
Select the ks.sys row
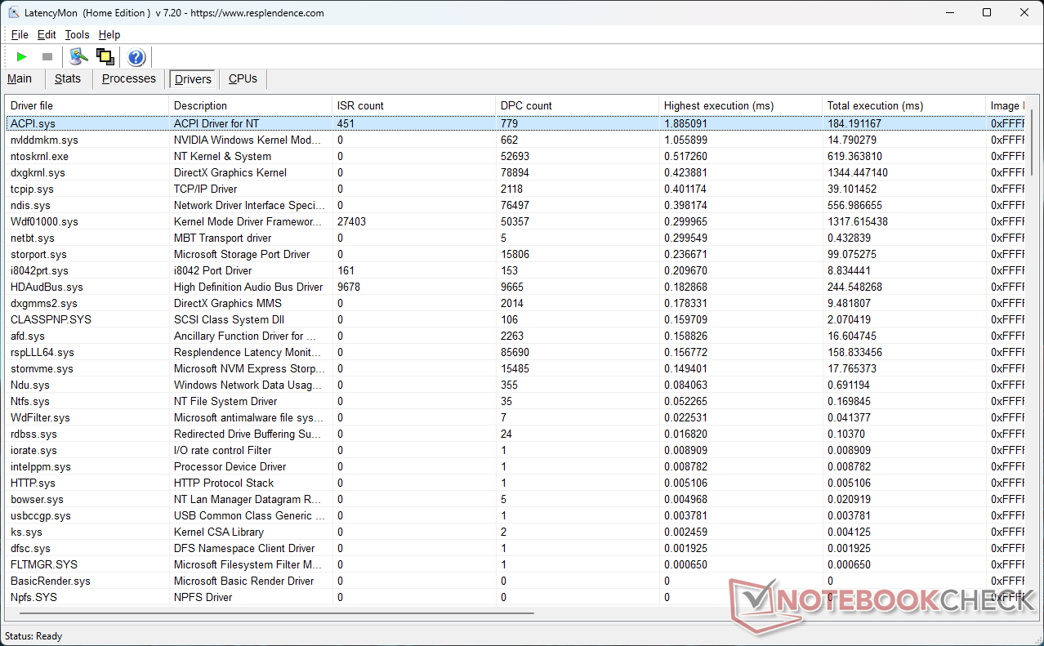point(515,532)
